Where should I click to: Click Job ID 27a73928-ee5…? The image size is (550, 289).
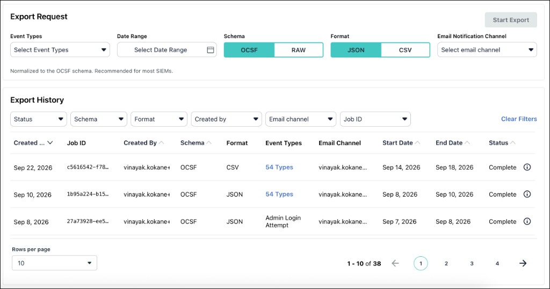click(x=88, y=221)
